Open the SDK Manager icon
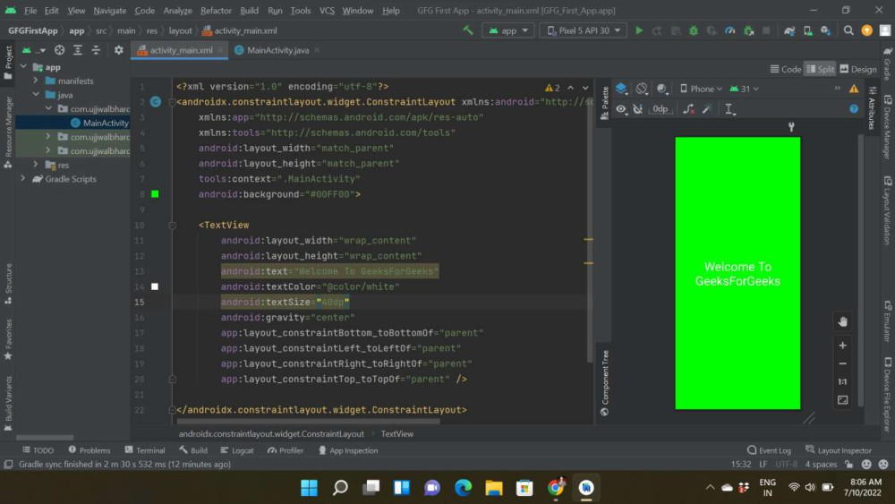Viewport: 895px width, 504px height. tap(825, 30)
